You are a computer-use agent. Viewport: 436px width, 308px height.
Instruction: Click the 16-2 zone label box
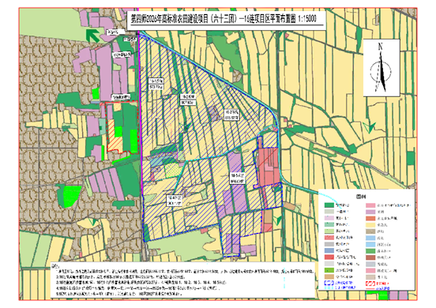tap(188, 100)
